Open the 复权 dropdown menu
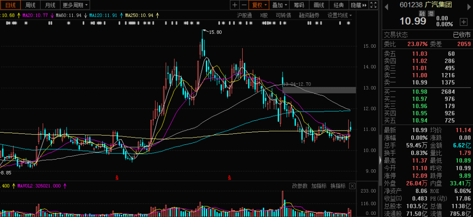473x217 pixels. [258, 5]
